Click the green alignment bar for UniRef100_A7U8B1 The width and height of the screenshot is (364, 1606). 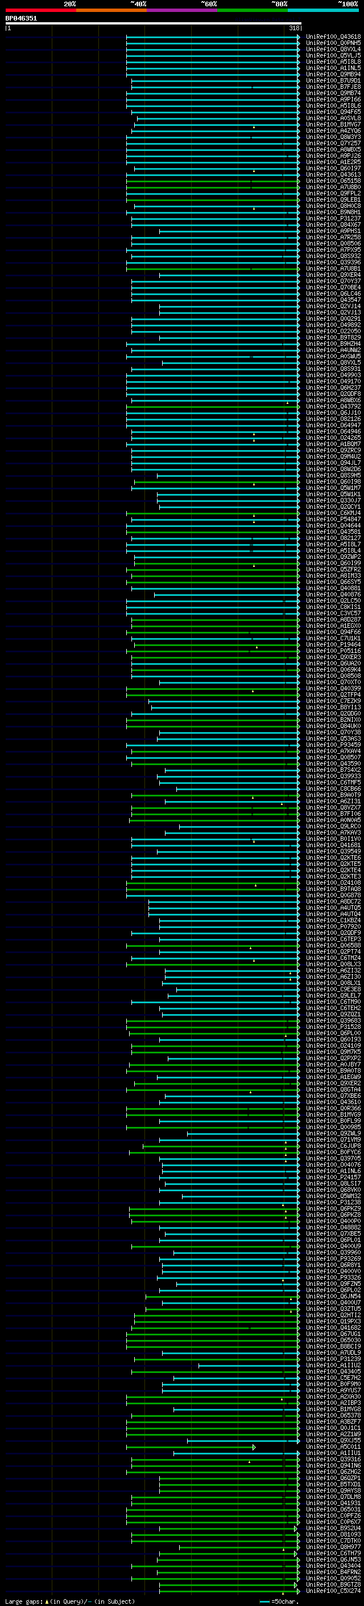click(x=212, y=269)
